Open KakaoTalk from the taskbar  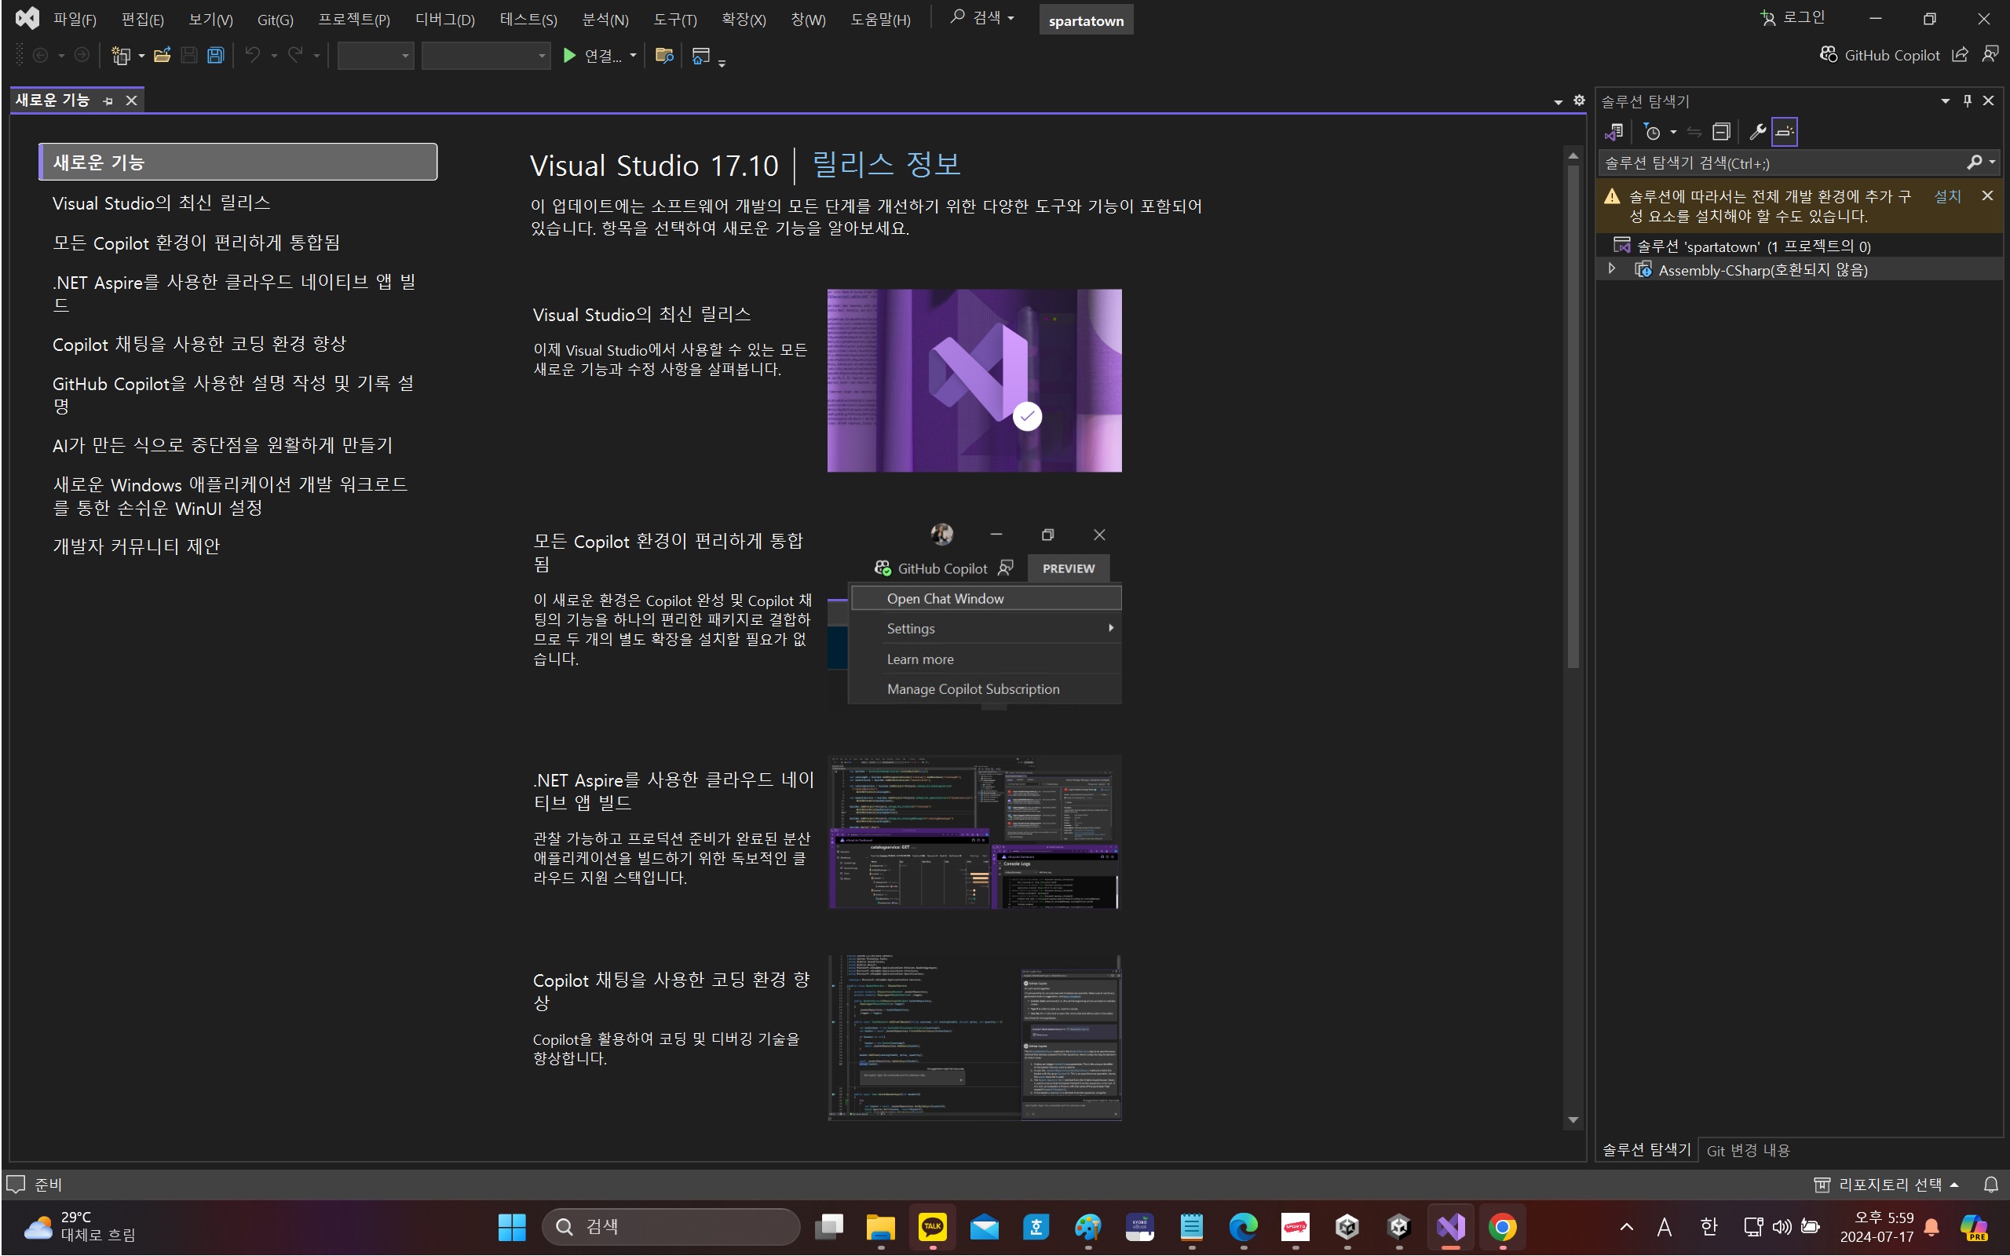pyautogui.click(x=932, y=1227)
